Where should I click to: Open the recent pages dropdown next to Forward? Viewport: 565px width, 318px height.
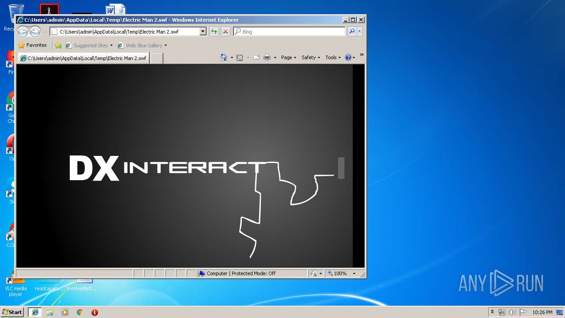point(44,32)
